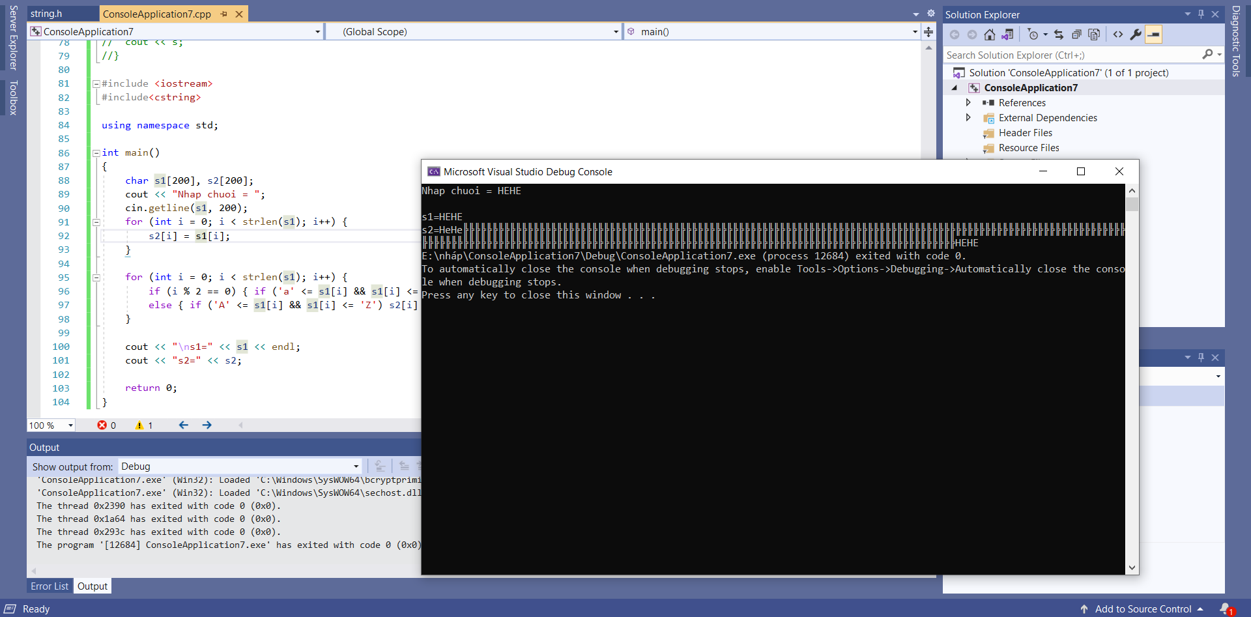Open the 100 % zoom dropdown
The image size is (1251, 617).
pyautogui.click(x=70, y=425)
